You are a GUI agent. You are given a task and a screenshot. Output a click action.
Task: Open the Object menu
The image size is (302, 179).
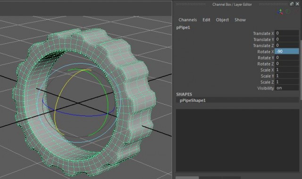(x=222, y=20)
